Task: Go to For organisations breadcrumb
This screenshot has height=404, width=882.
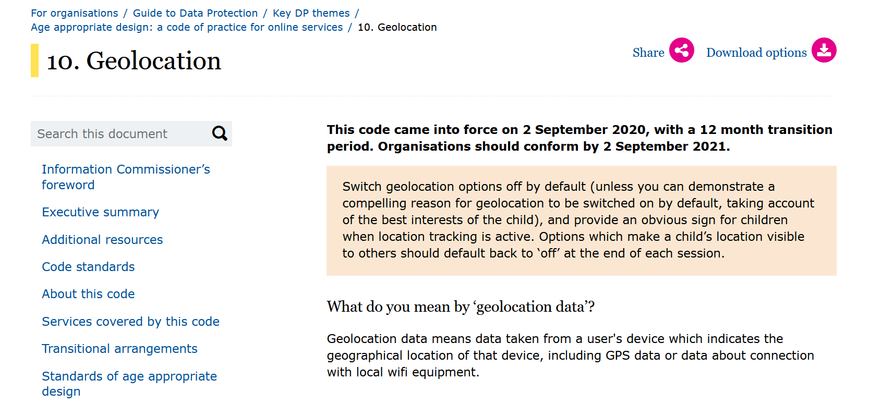Action: pos(75,13)
